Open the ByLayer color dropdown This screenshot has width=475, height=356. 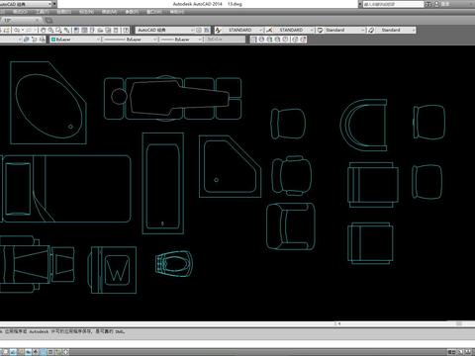tap(75, 40)
